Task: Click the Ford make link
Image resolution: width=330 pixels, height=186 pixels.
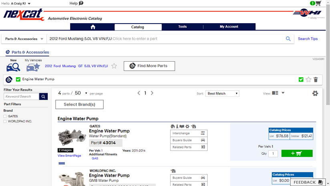Action: [57, 66]
